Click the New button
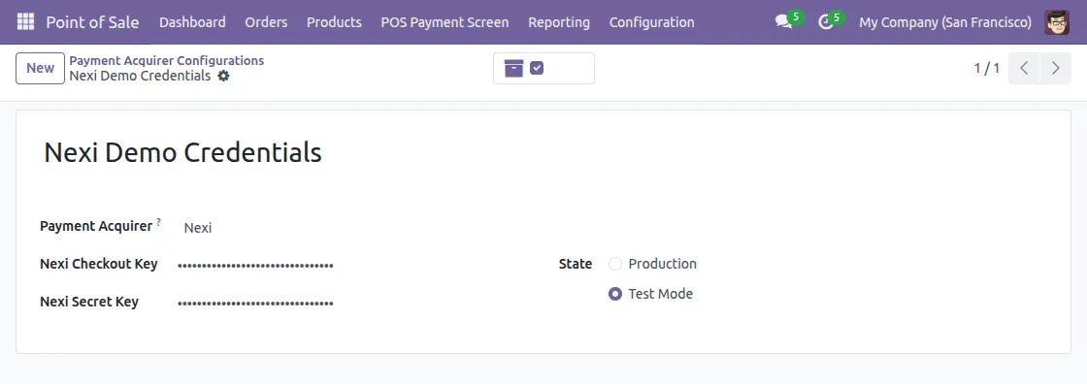The width and height of the screenshot is (1087, 384). (40, 68)
